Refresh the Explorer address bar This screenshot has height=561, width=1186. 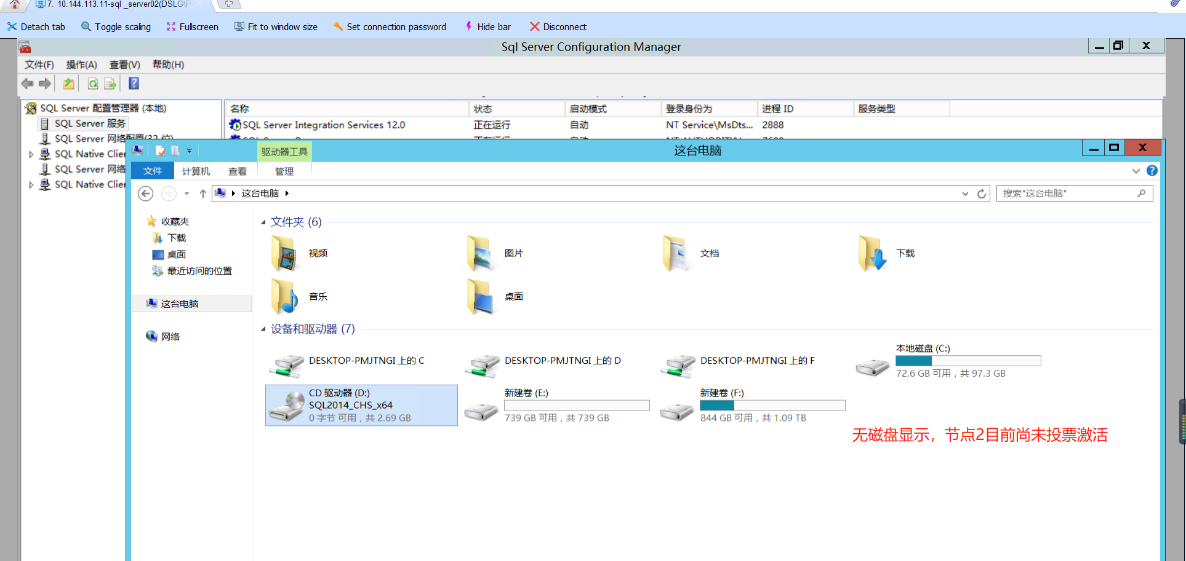pyautogui.click(x=982, y=194)
